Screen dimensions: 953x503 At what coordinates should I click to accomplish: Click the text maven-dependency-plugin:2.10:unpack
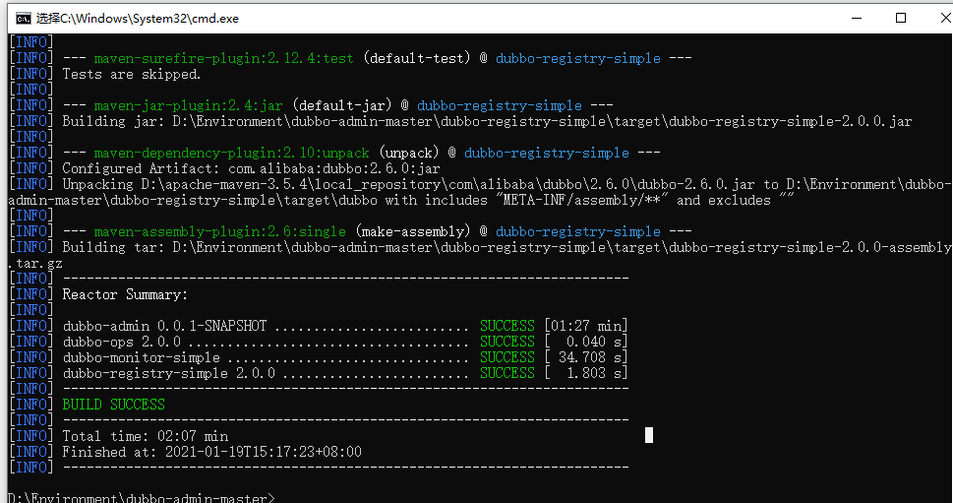tap(231, 153)
